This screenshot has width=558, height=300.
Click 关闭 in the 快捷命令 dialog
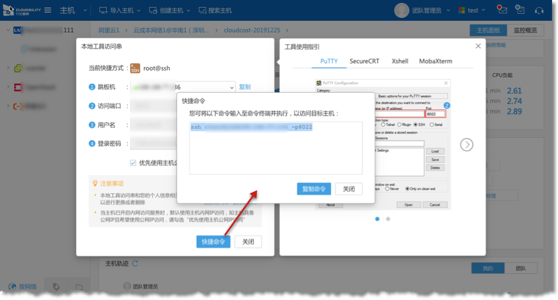(x=349, y=189)
